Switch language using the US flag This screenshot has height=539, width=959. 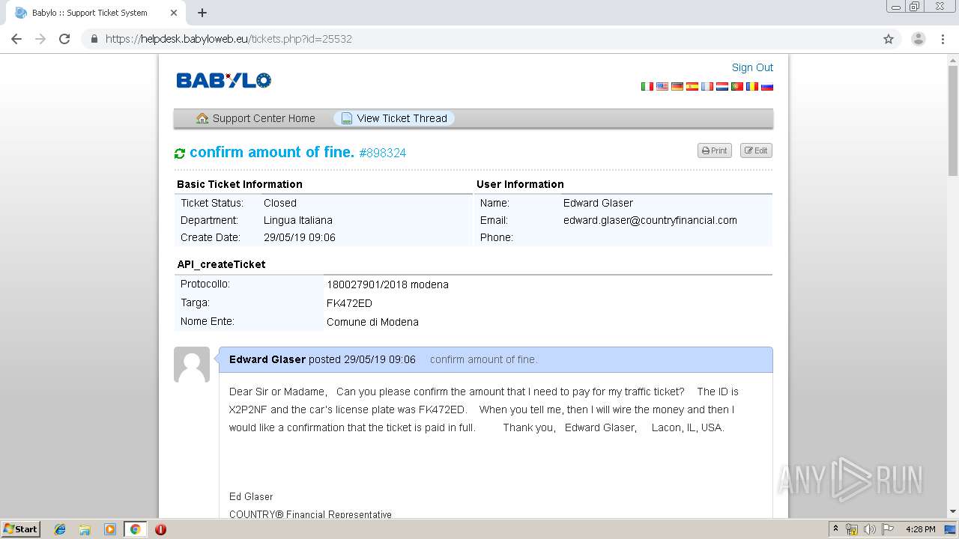pyautogui.click(x=662, y=87)
